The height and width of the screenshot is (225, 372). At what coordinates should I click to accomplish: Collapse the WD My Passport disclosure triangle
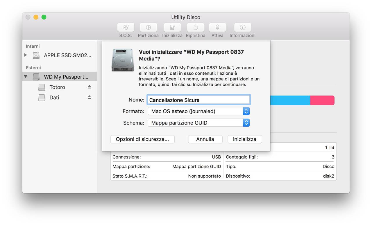(x=26, y=77)
